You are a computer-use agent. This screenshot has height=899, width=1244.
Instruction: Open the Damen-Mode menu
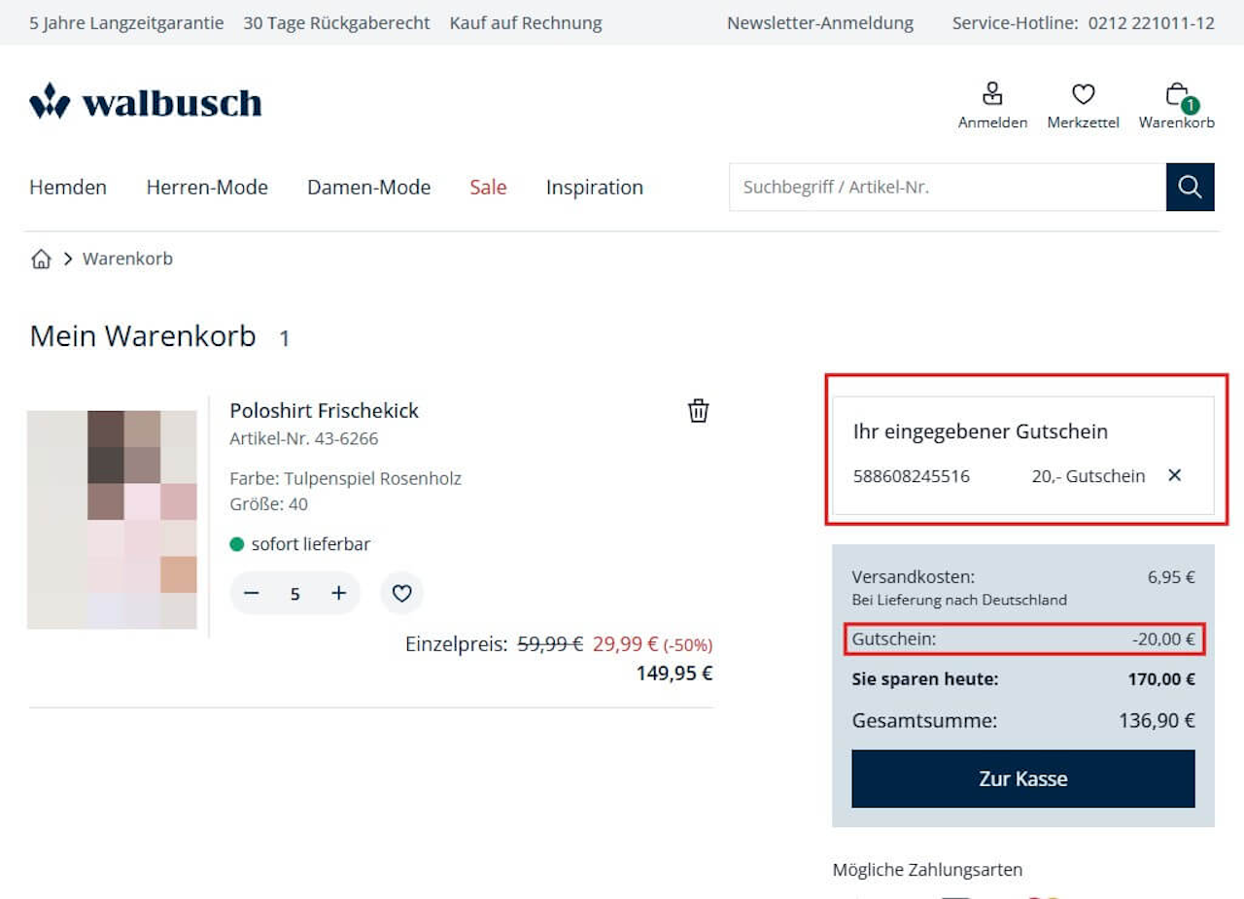[368, 187]
